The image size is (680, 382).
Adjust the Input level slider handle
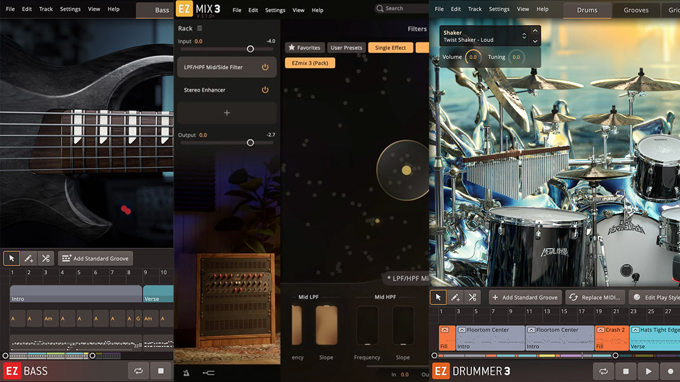tap(250, 49)
